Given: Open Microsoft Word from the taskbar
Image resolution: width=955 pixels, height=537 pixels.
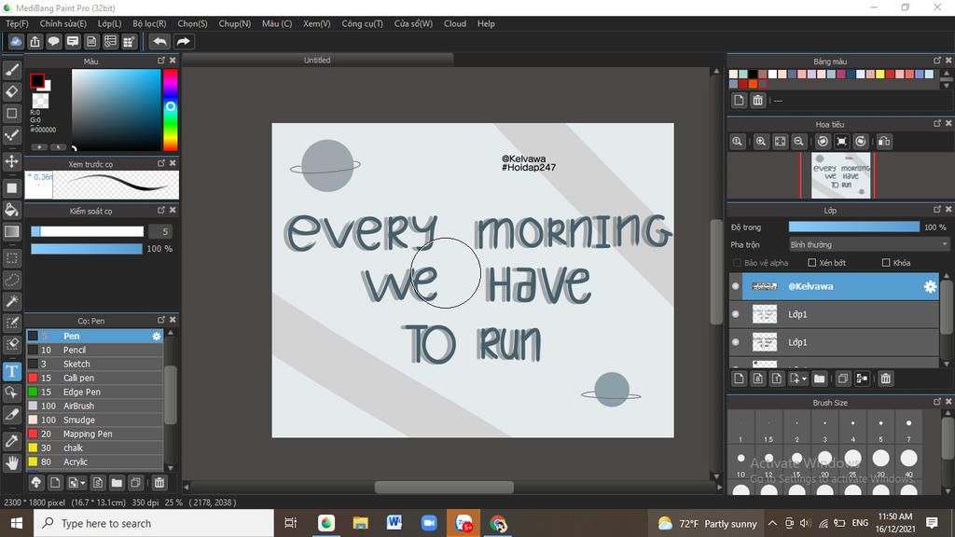Looking at the screenshot, I should (x=394, y=523).
